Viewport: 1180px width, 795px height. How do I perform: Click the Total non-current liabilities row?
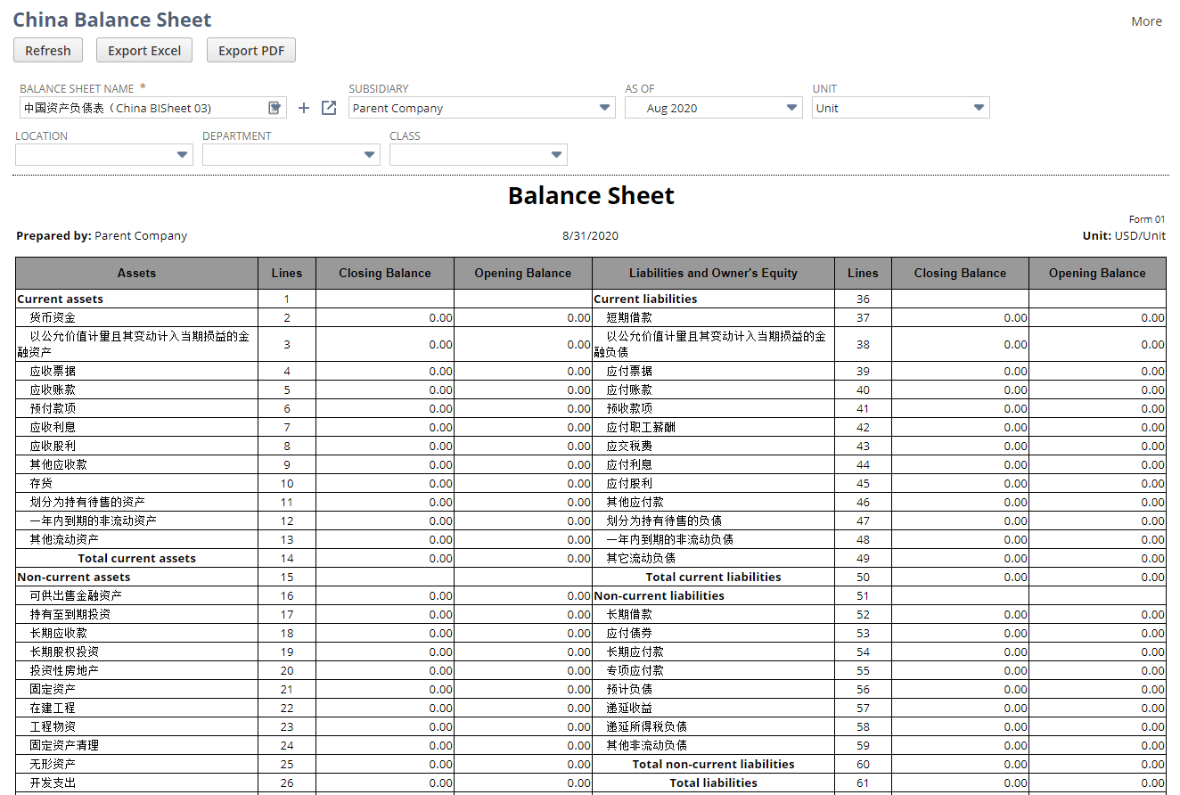(713, 765)
